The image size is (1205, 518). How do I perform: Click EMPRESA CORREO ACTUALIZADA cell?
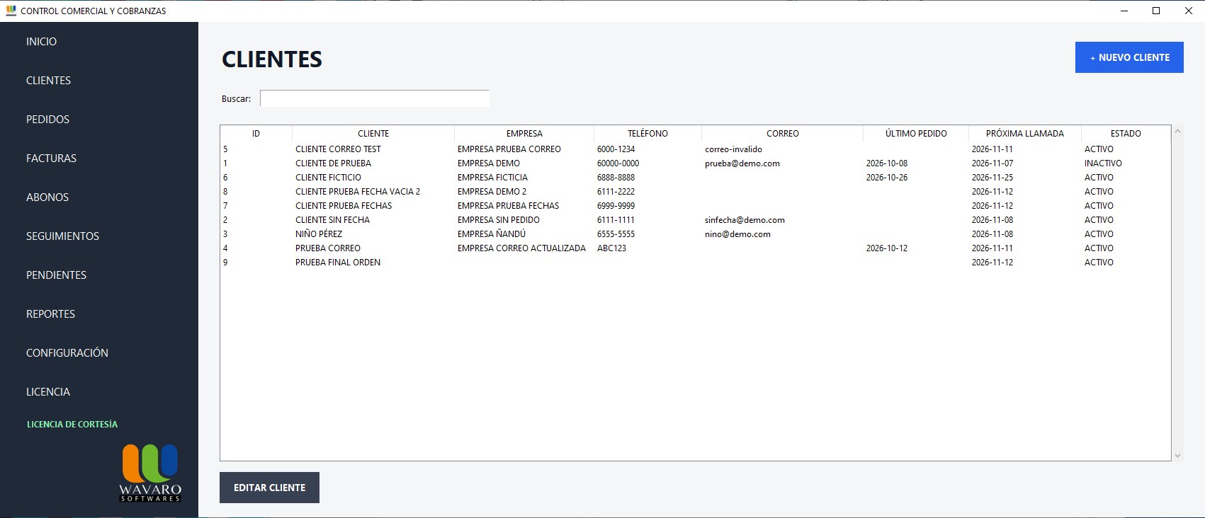[x=521, y=248]
